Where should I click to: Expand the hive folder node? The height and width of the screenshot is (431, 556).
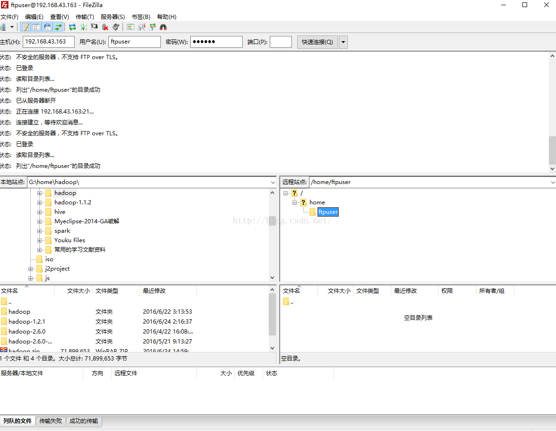tap(39, 212)
